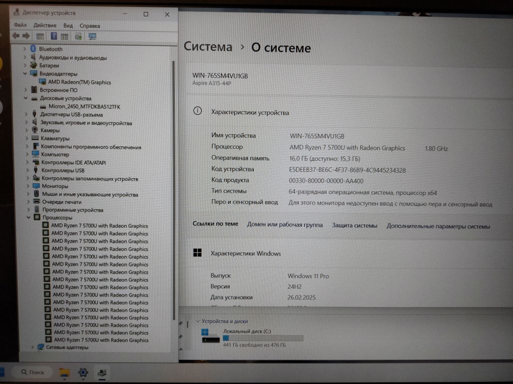This screenshot has height=384, width=513.
Task: Click the Windows logo beside Характеристики Windows
Action: point(197,252)
